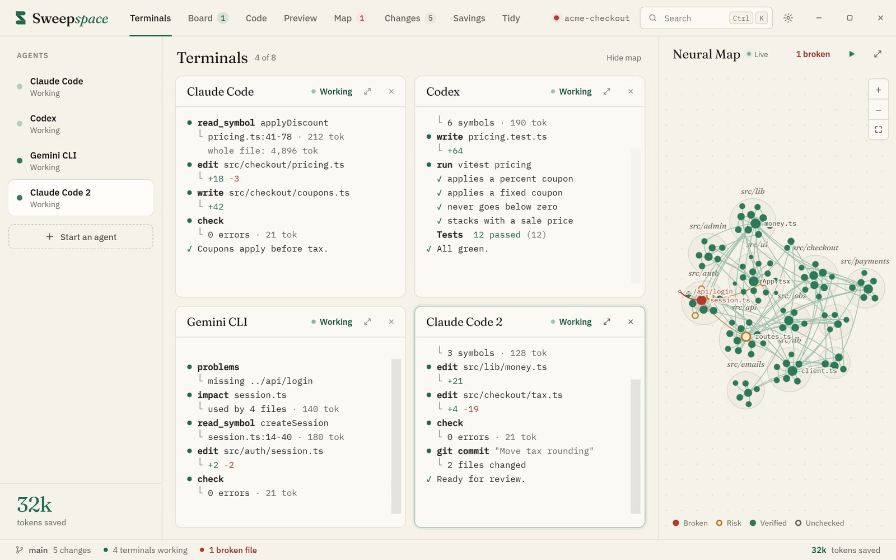896x560 pixels.
Task: Open the Board tab
Action: tap(208, 18)
